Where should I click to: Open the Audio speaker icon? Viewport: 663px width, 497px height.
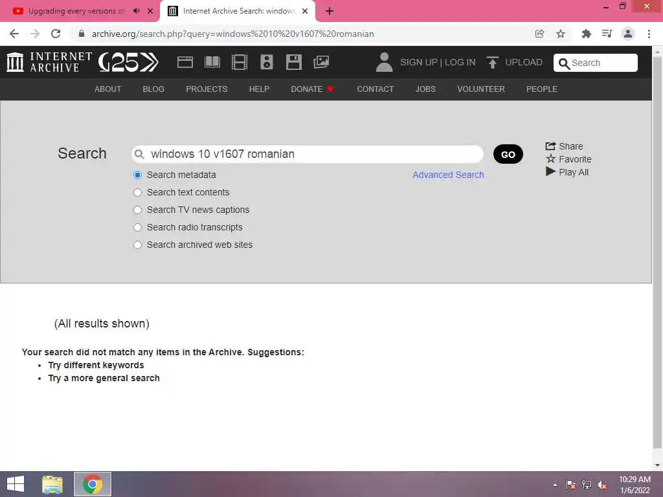click(266, 62)
